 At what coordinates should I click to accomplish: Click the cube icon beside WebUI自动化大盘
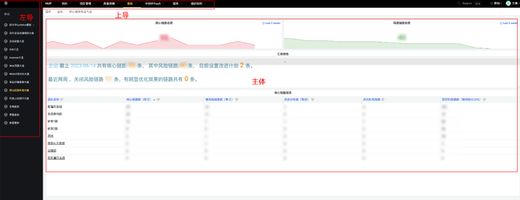(6, 74)
